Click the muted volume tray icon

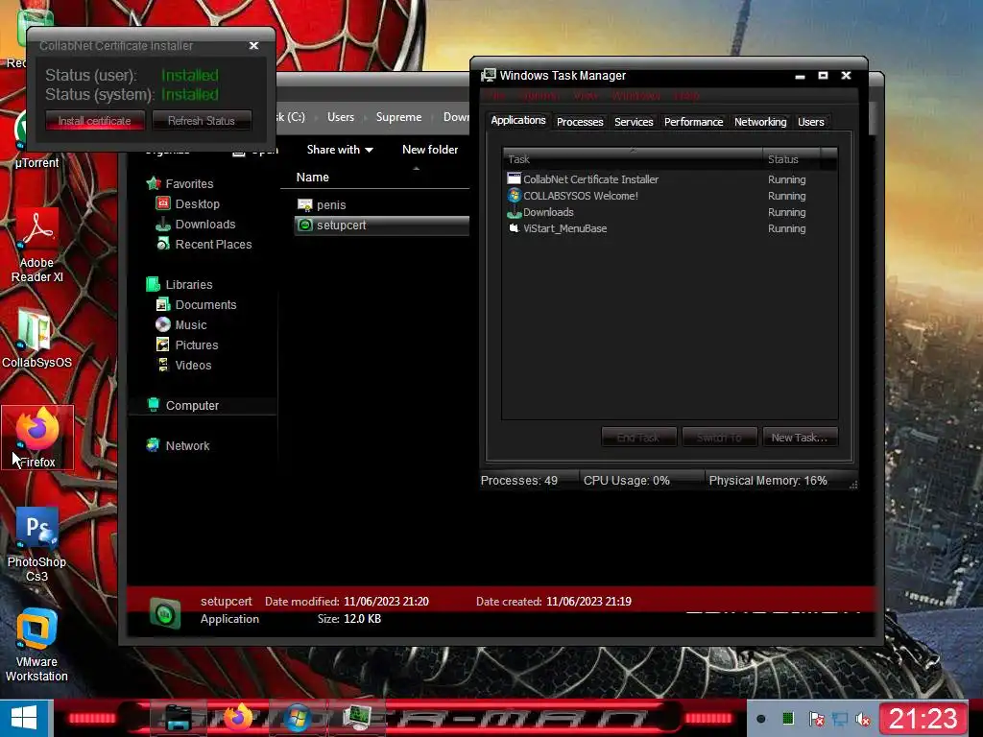pos(863,720)
